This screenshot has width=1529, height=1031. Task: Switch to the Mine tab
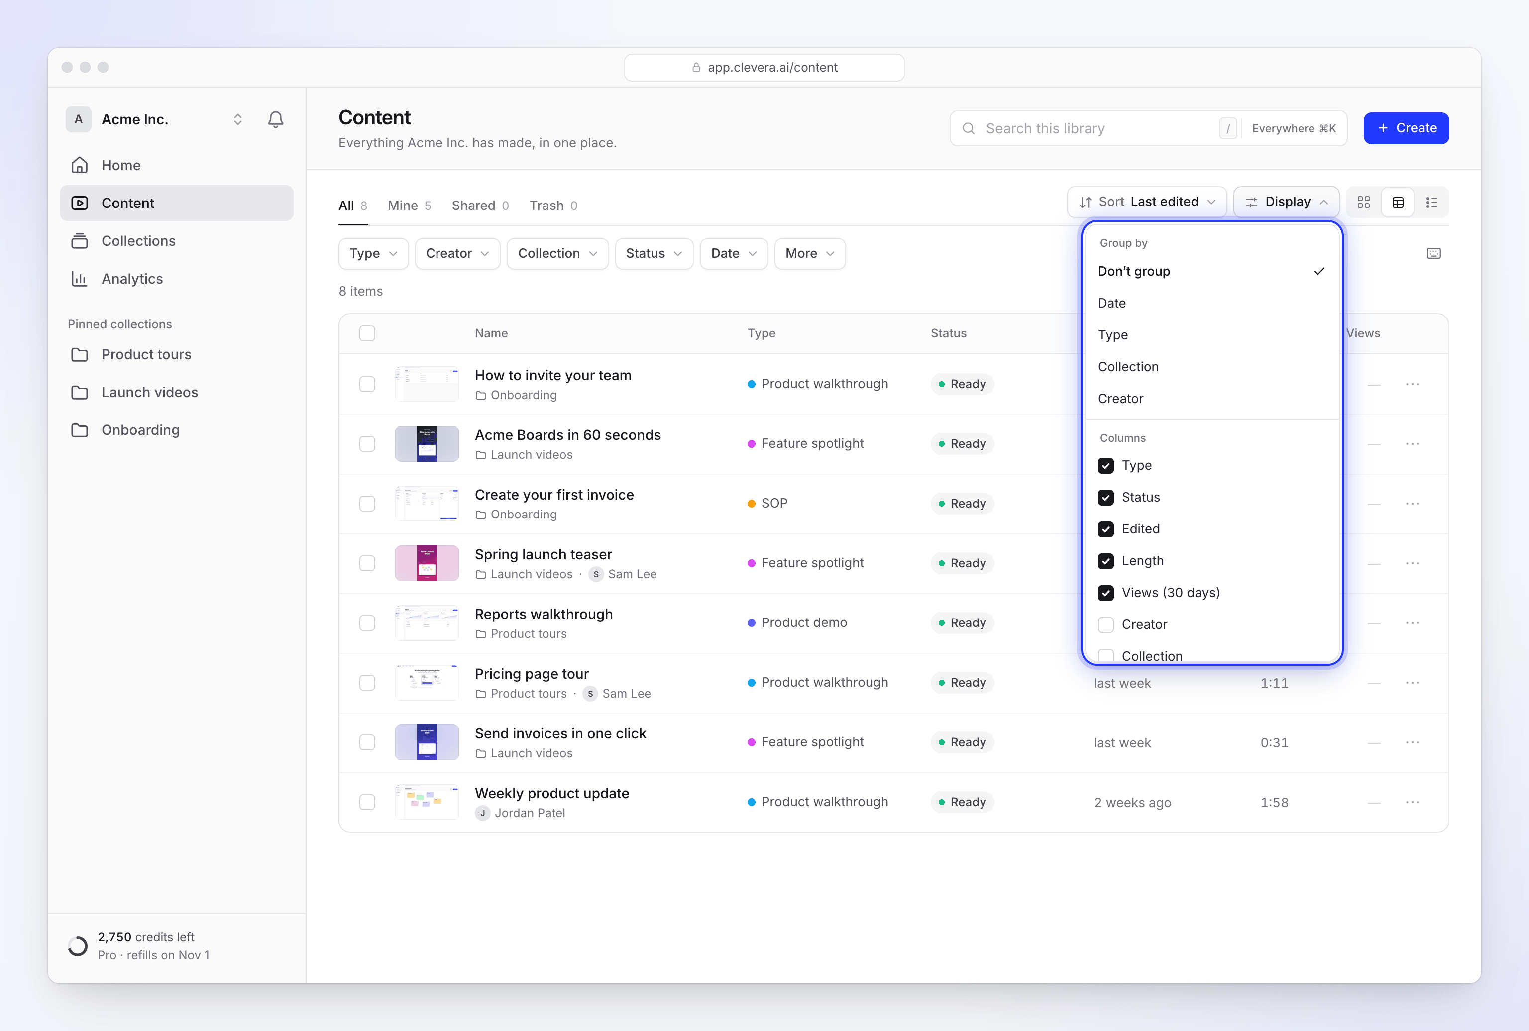point(409,206)
